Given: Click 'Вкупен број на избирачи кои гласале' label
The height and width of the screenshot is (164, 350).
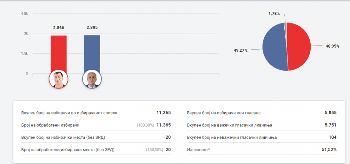Looking at the screenshot, I should pyautogui.click(x=224, y=113).
